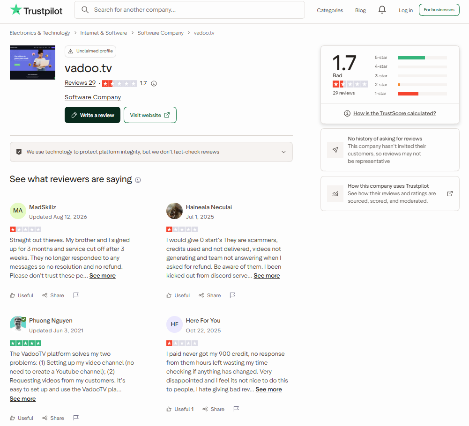Share Haineala Neculai's review
Screen dimensions: 469x426
210,295
